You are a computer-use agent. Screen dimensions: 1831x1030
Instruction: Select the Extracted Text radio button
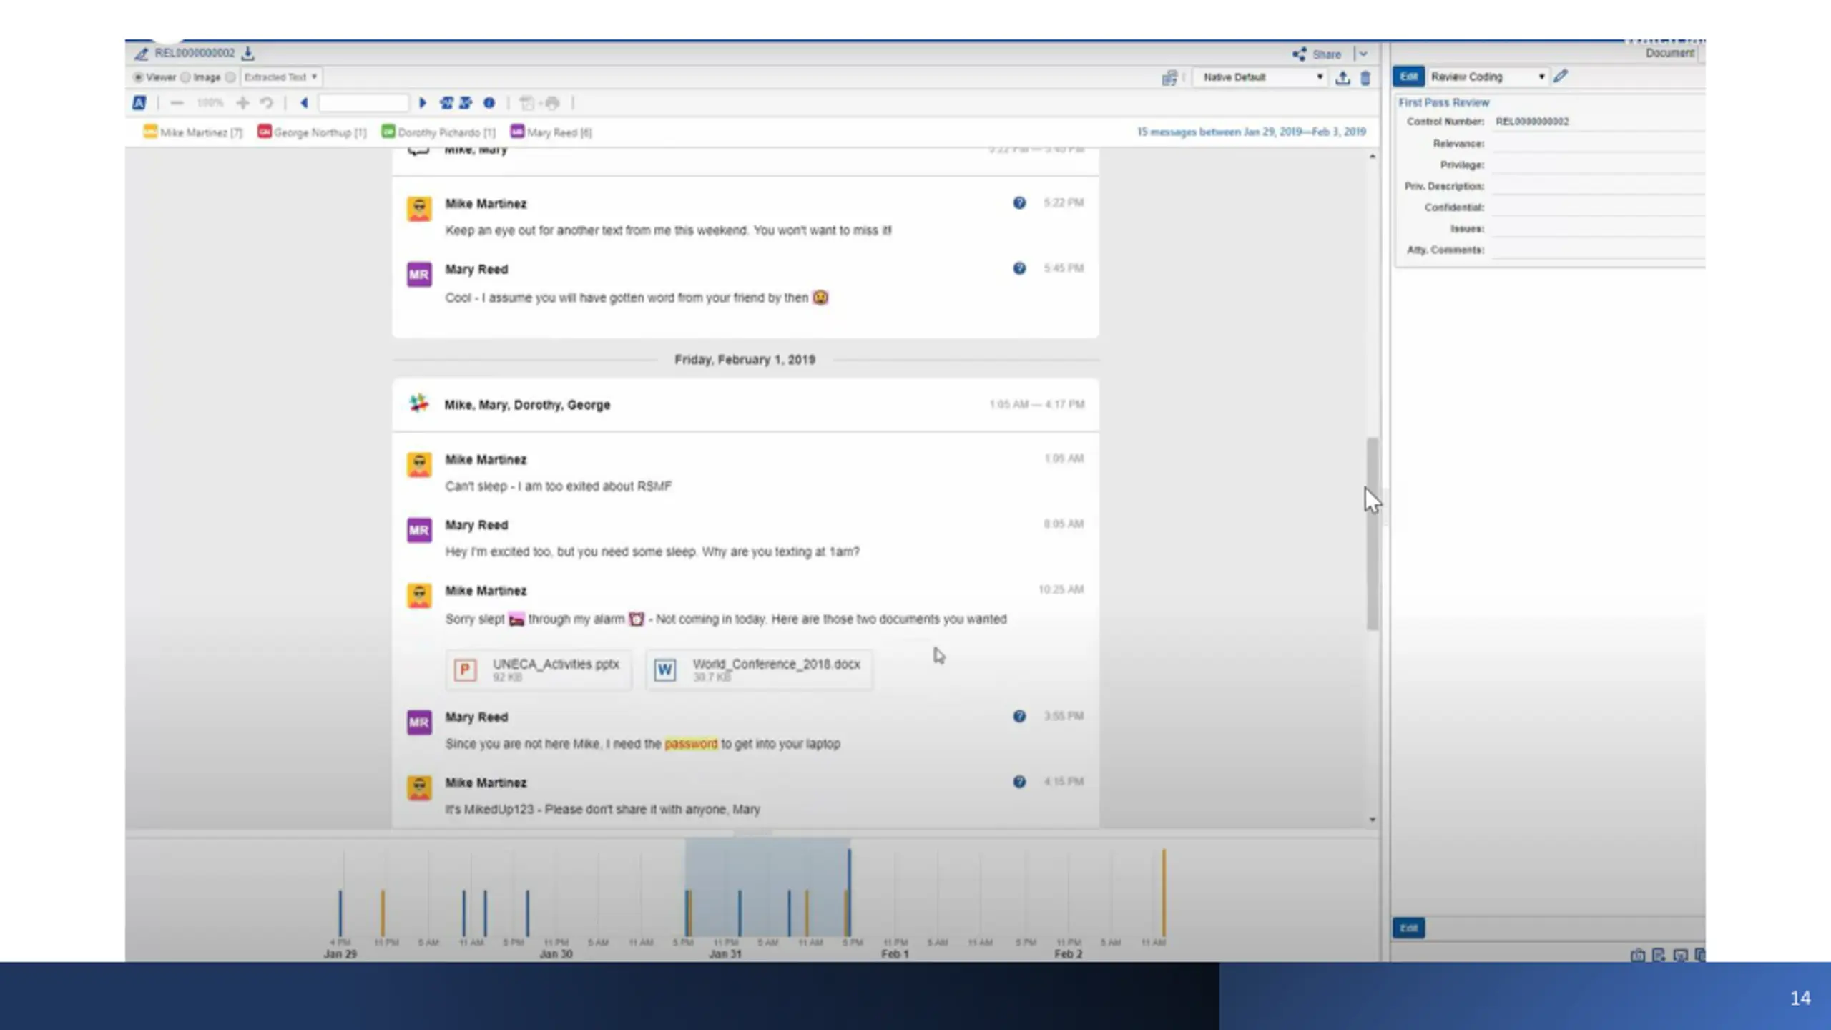click(x=230, y=77)
